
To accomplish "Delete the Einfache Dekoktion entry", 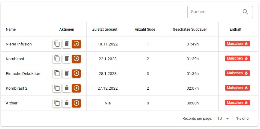I will [67, 73].
